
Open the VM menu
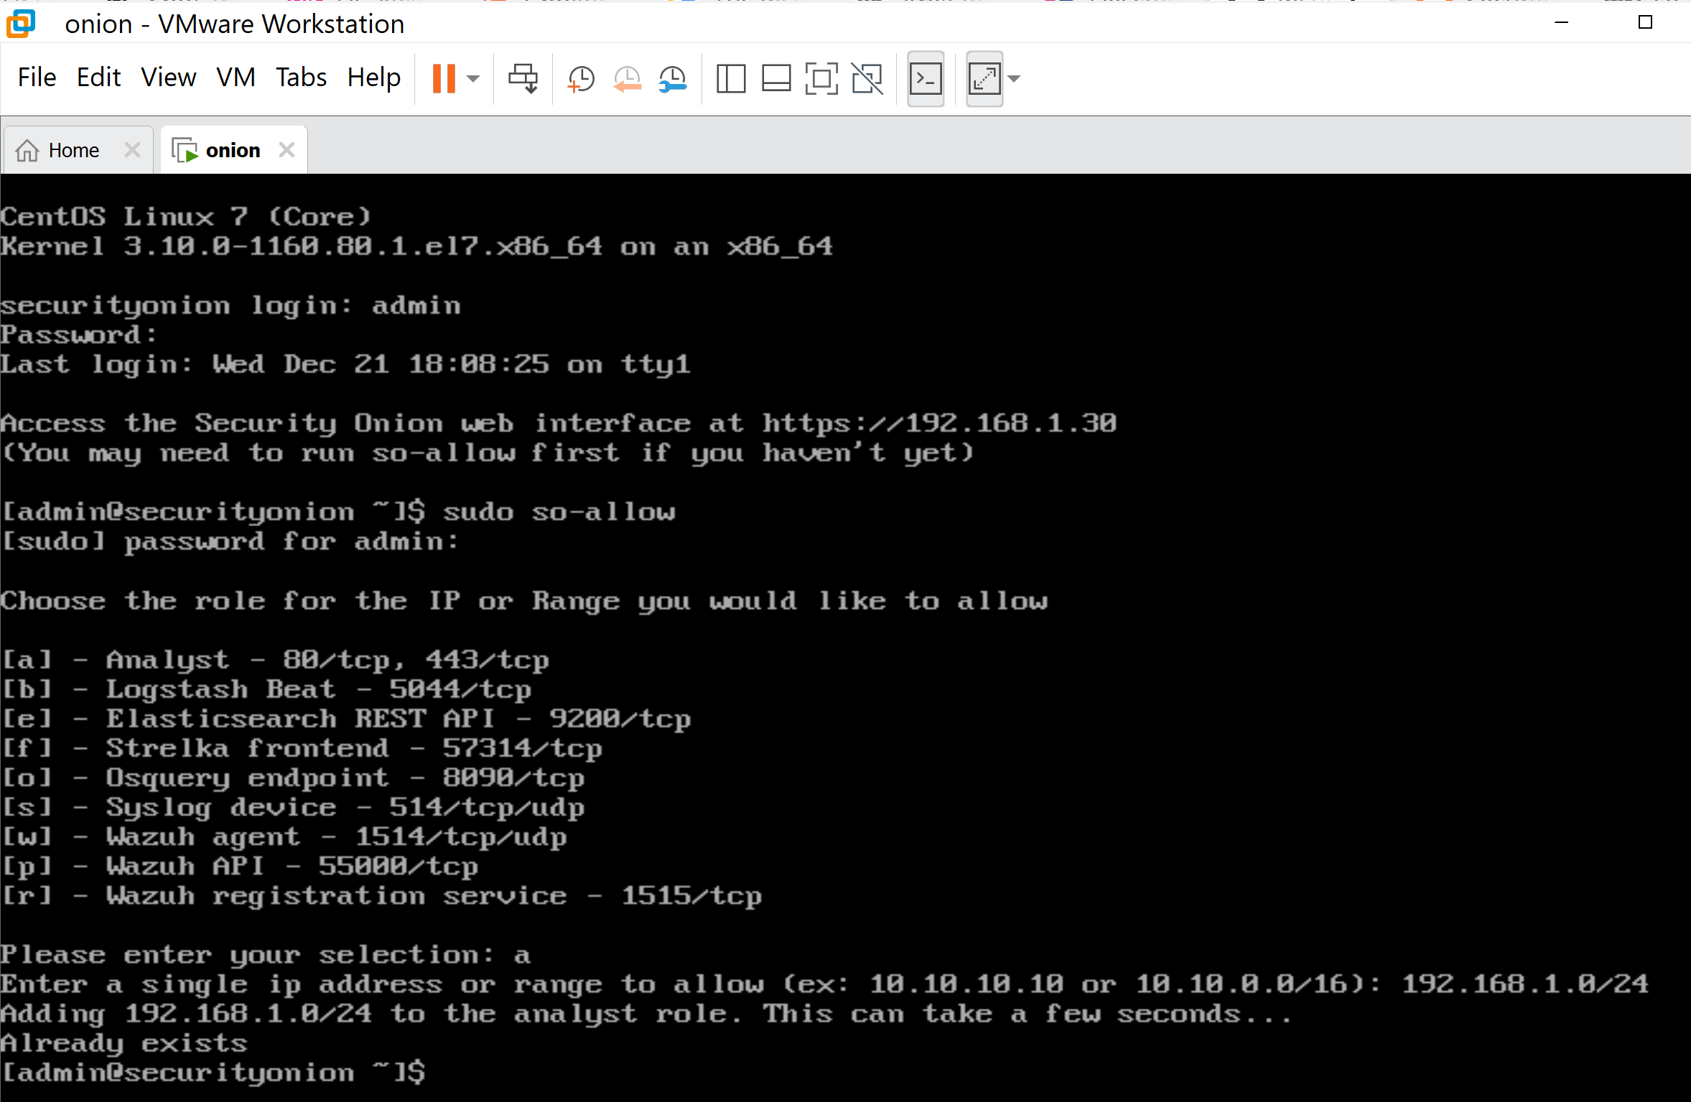coord(236,77)
